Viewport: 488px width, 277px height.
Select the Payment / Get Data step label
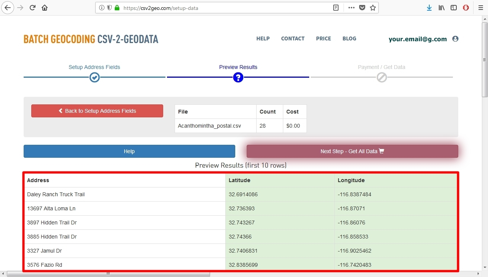[382, 67]
